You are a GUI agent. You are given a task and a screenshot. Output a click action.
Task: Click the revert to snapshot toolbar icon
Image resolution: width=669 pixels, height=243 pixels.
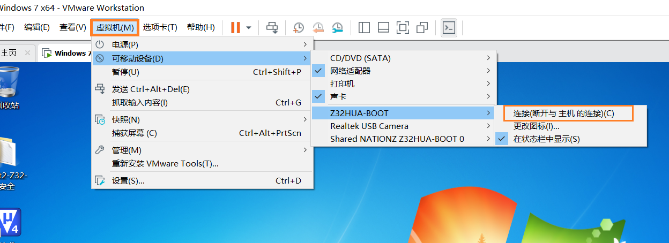pyautogui.click(x=318, y=27)
